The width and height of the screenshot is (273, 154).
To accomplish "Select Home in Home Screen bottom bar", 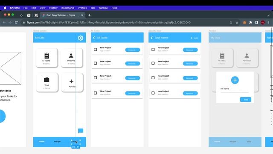I will [x=42, y=142].
